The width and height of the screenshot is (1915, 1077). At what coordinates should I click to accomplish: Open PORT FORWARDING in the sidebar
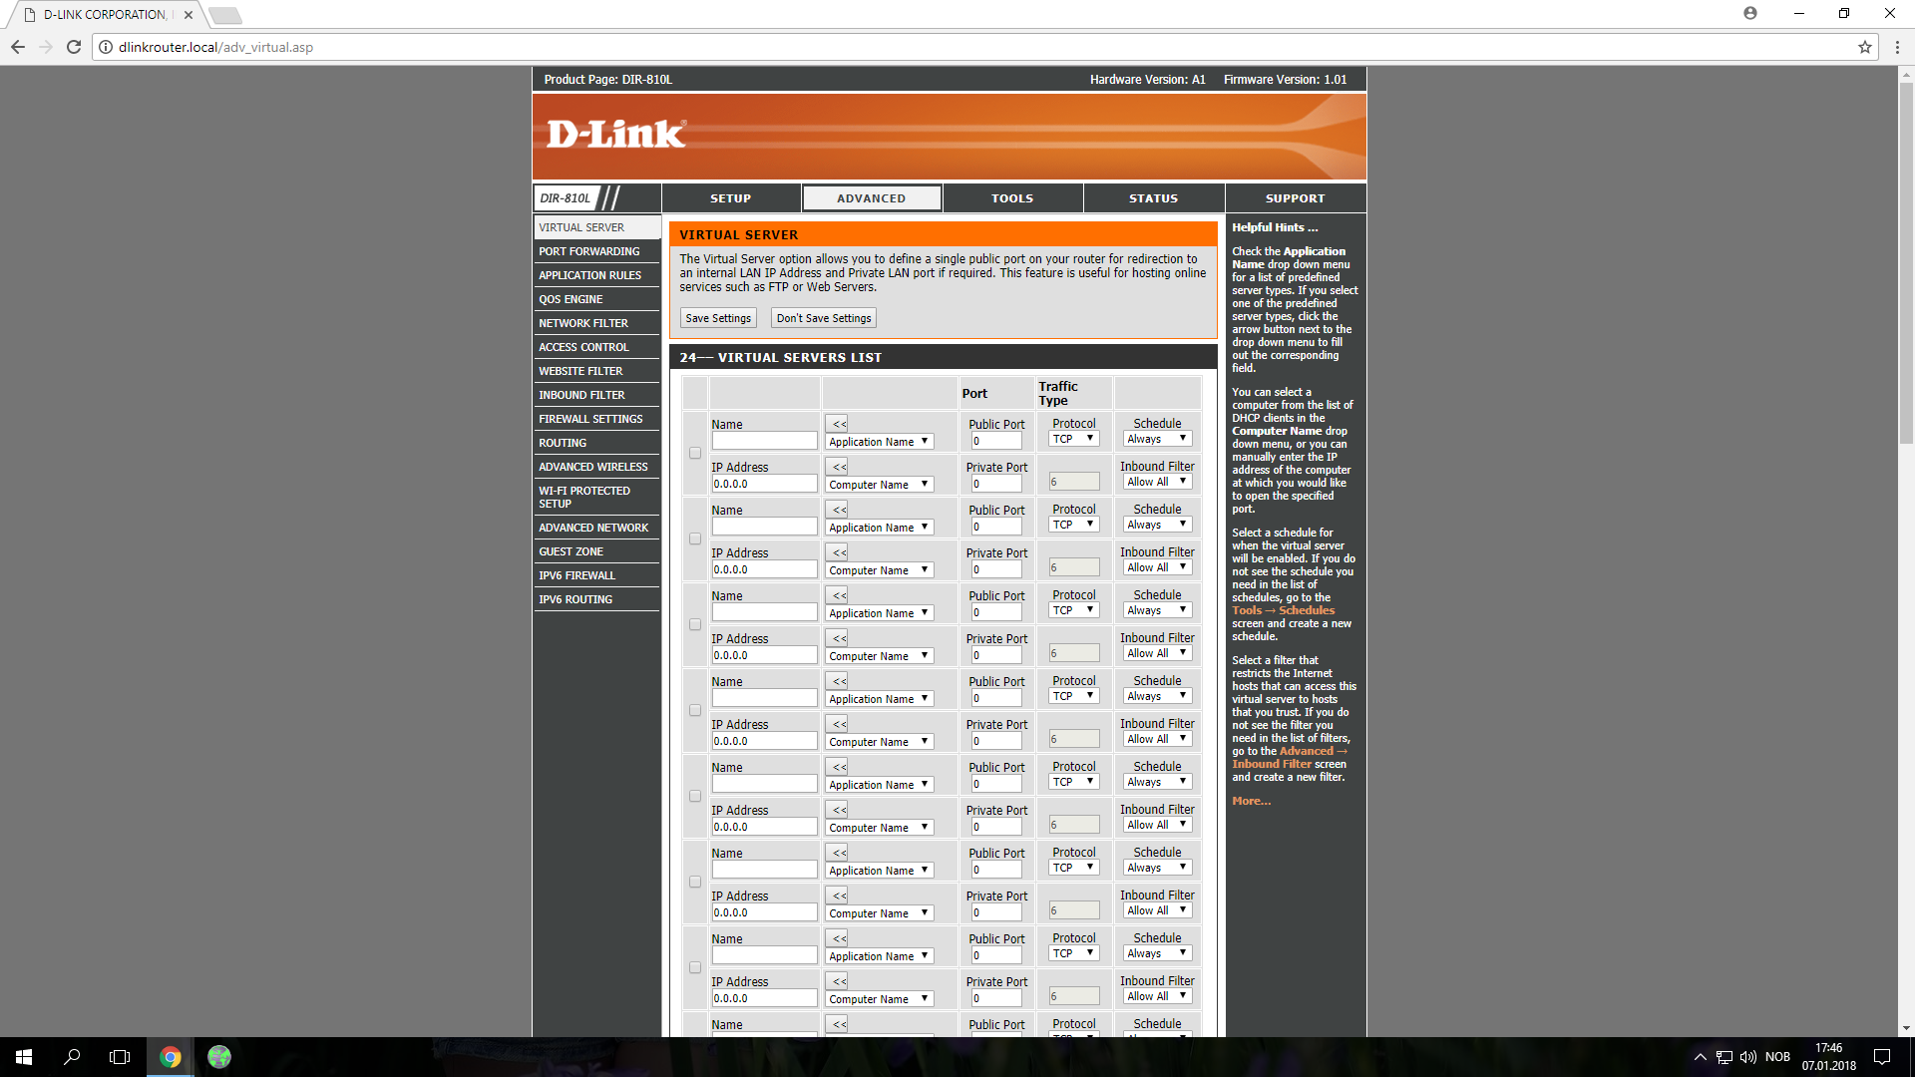pyautogui.click(x=596, y=251)
